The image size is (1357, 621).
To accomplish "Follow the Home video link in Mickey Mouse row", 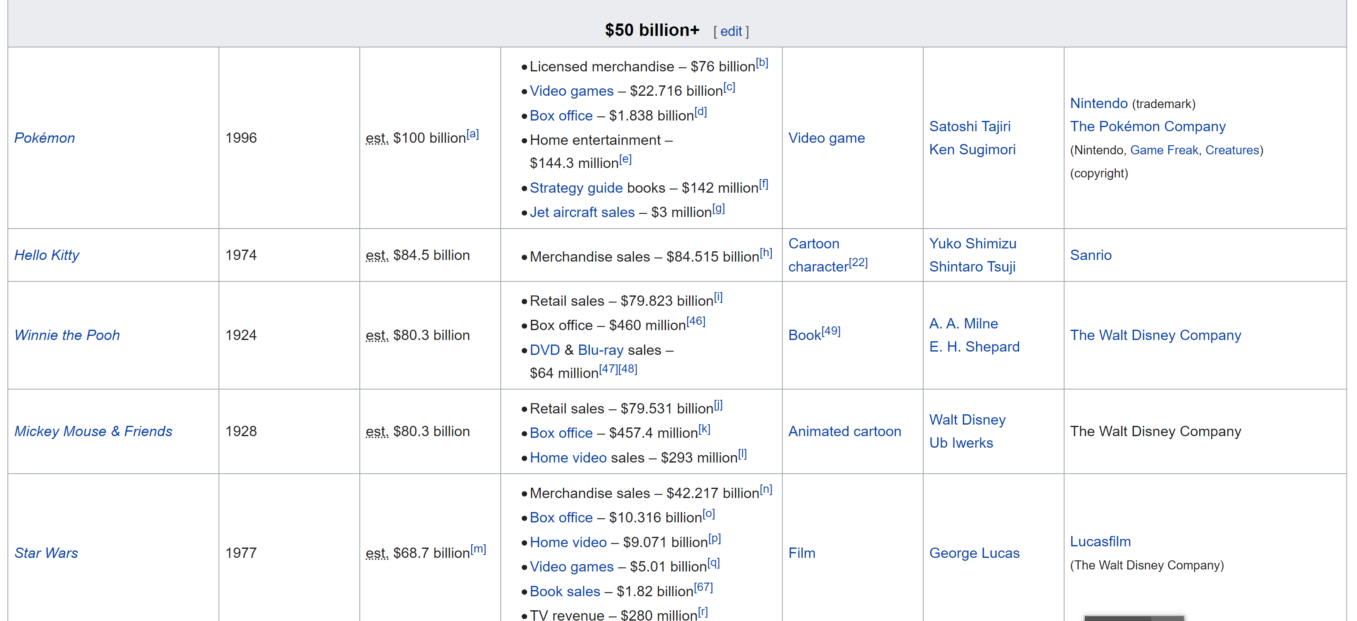I will (x=568, y=458).
